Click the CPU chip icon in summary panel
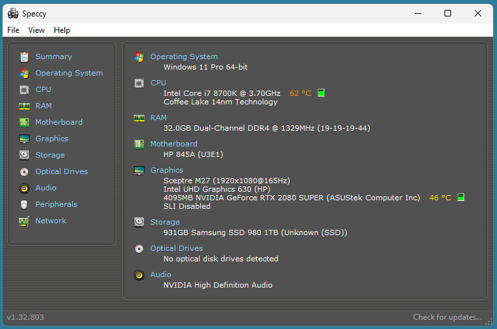Viewport: 497px width, 329px height. (139, 83)
